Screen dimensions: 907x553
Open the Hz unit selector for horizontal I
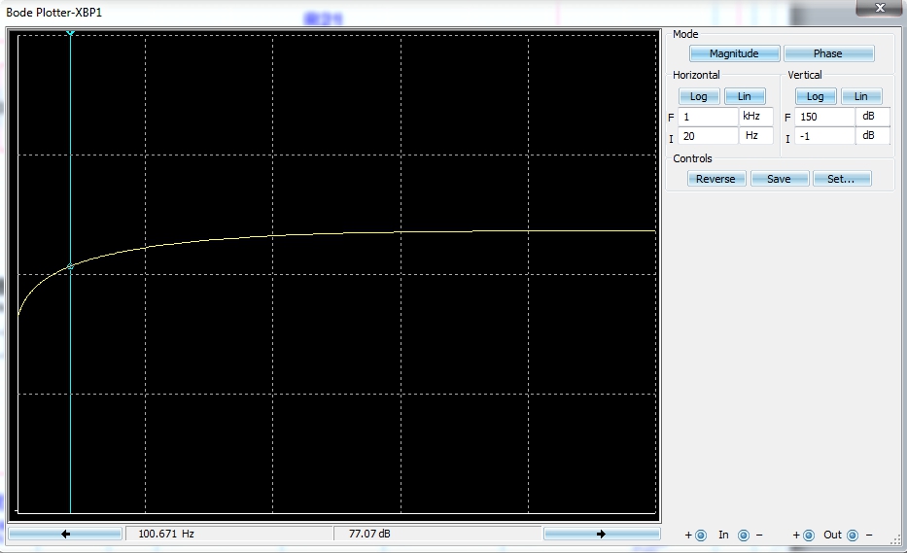[757, 136]
